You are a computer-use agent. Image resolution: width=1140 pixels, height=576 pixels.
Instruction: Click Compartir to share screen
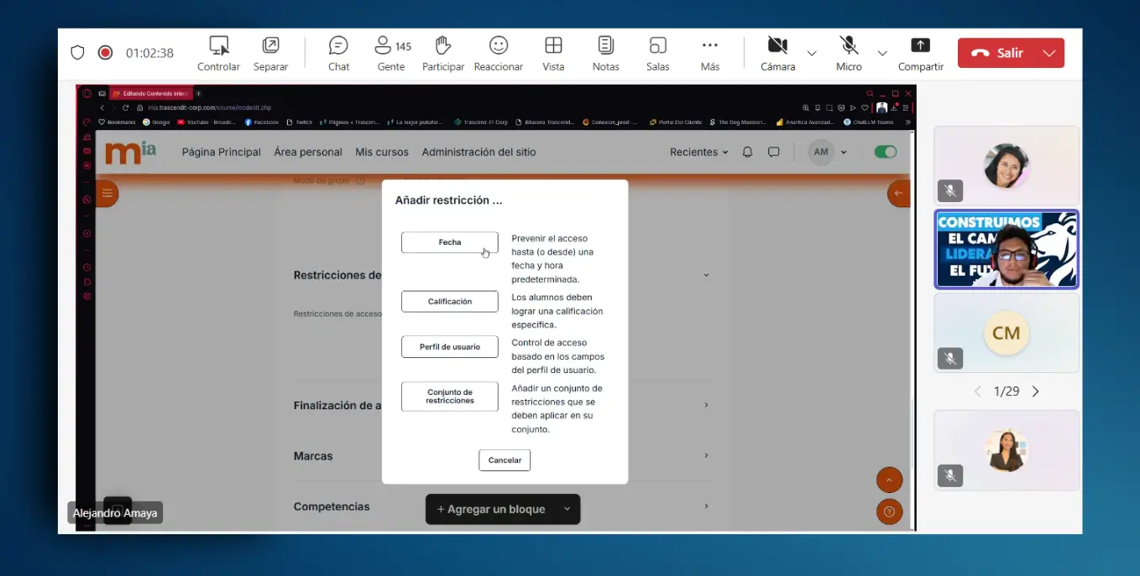click(x=920, y=53)
